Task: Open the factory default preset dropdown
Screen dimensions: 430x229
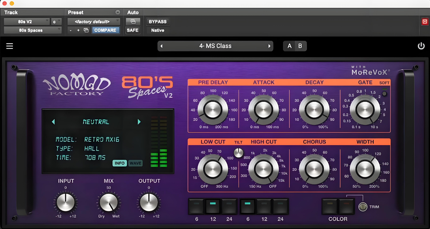Action: 94,22
